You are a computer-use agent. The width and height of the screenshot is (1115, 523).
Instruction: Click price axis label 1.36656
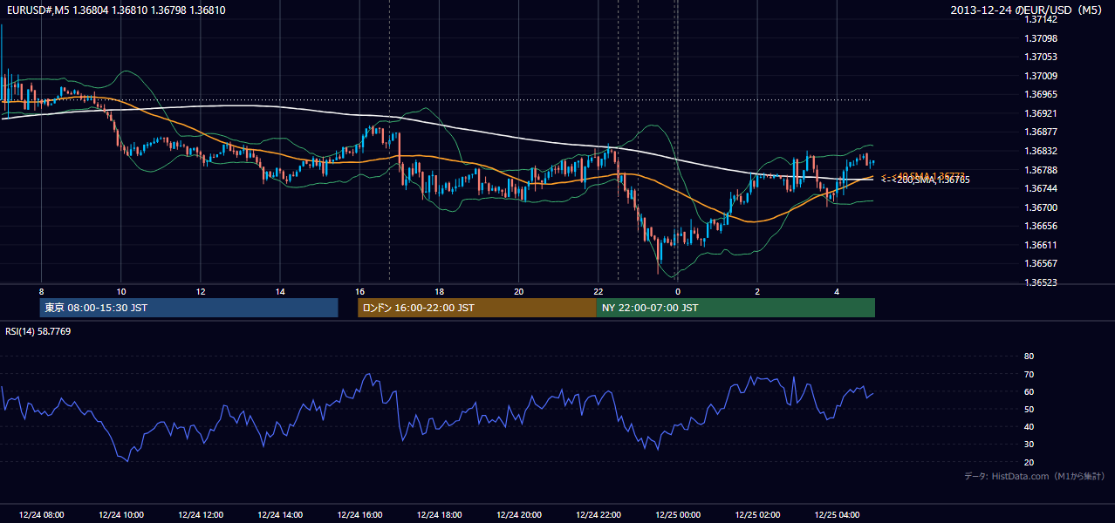tap(1042, 226)
